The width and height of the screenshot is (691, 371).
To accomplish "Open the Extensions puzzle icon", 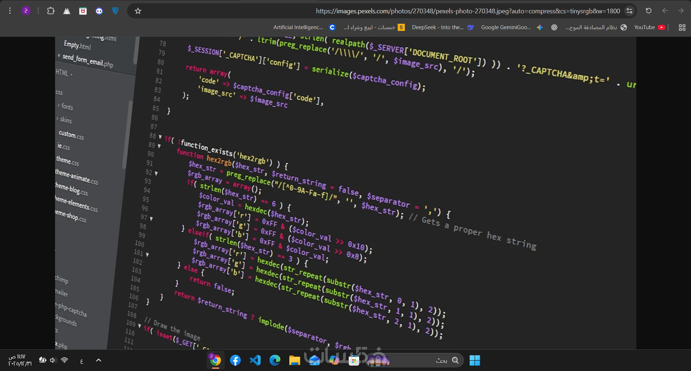I will (x=51, y=11).
